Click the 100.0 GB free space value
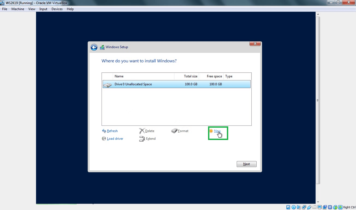The image size is (356, 210). coord(216,84)
